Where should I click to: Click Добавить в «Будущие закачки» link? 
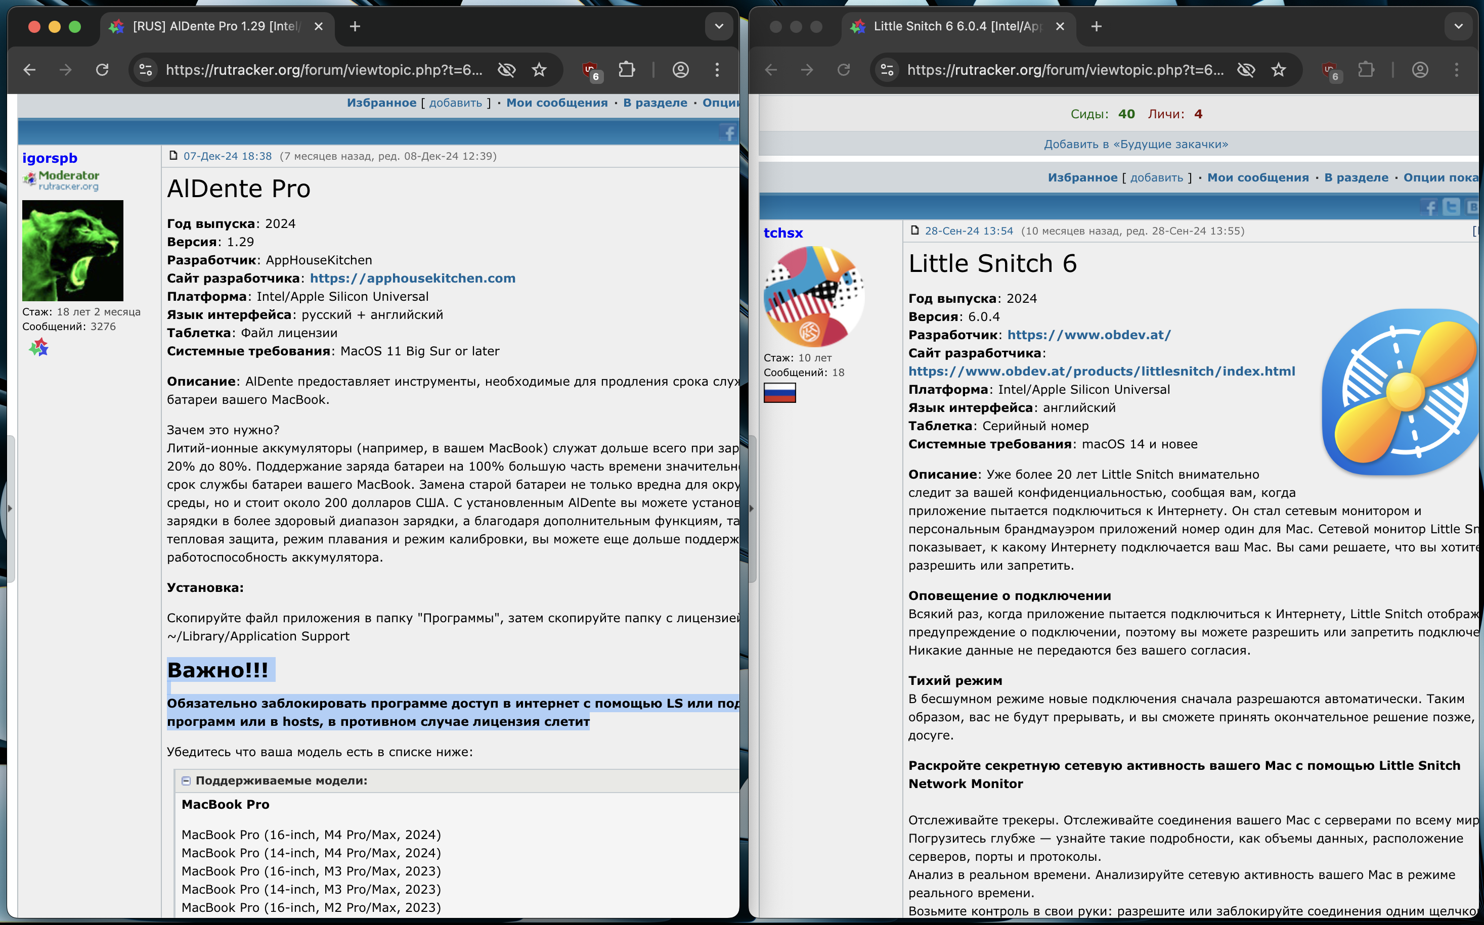(1136, 145)
